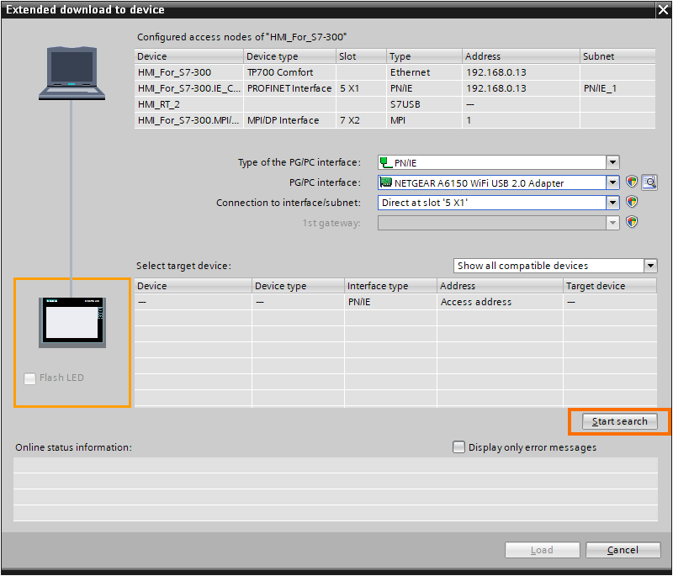The height and width of the screenshot is (576, 673).
Task: Expand the Connection to interface/subnet dropdown
Action: (x=612, y=202)
